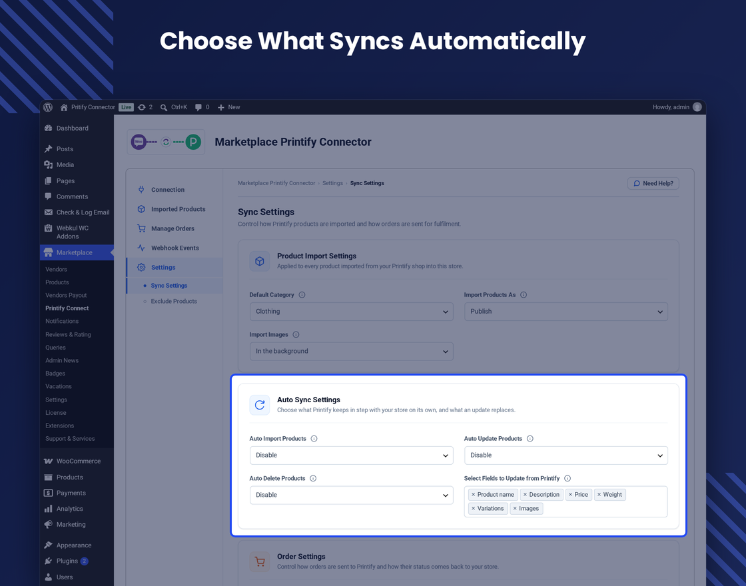Click the Manage Orders cart icon
The height and width of the screenshot is (586, 746).
tap(141, 228)
